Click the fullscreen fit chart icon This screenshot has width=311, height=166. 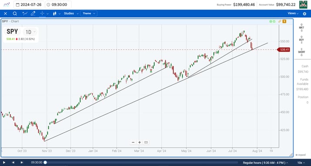click(146, 142)
